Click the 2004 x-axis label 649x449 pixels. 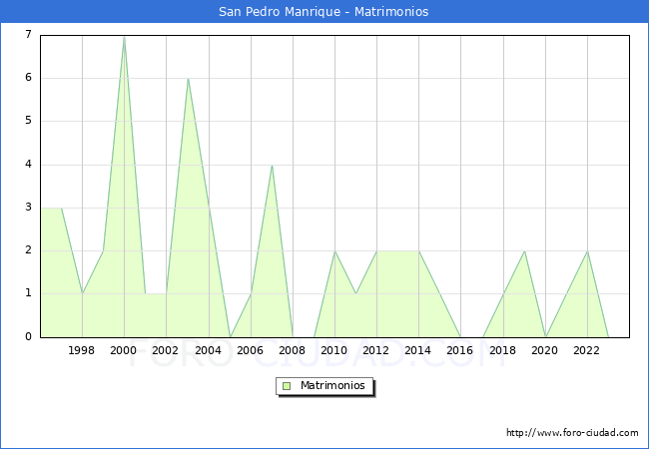click(x=209, y=350)
